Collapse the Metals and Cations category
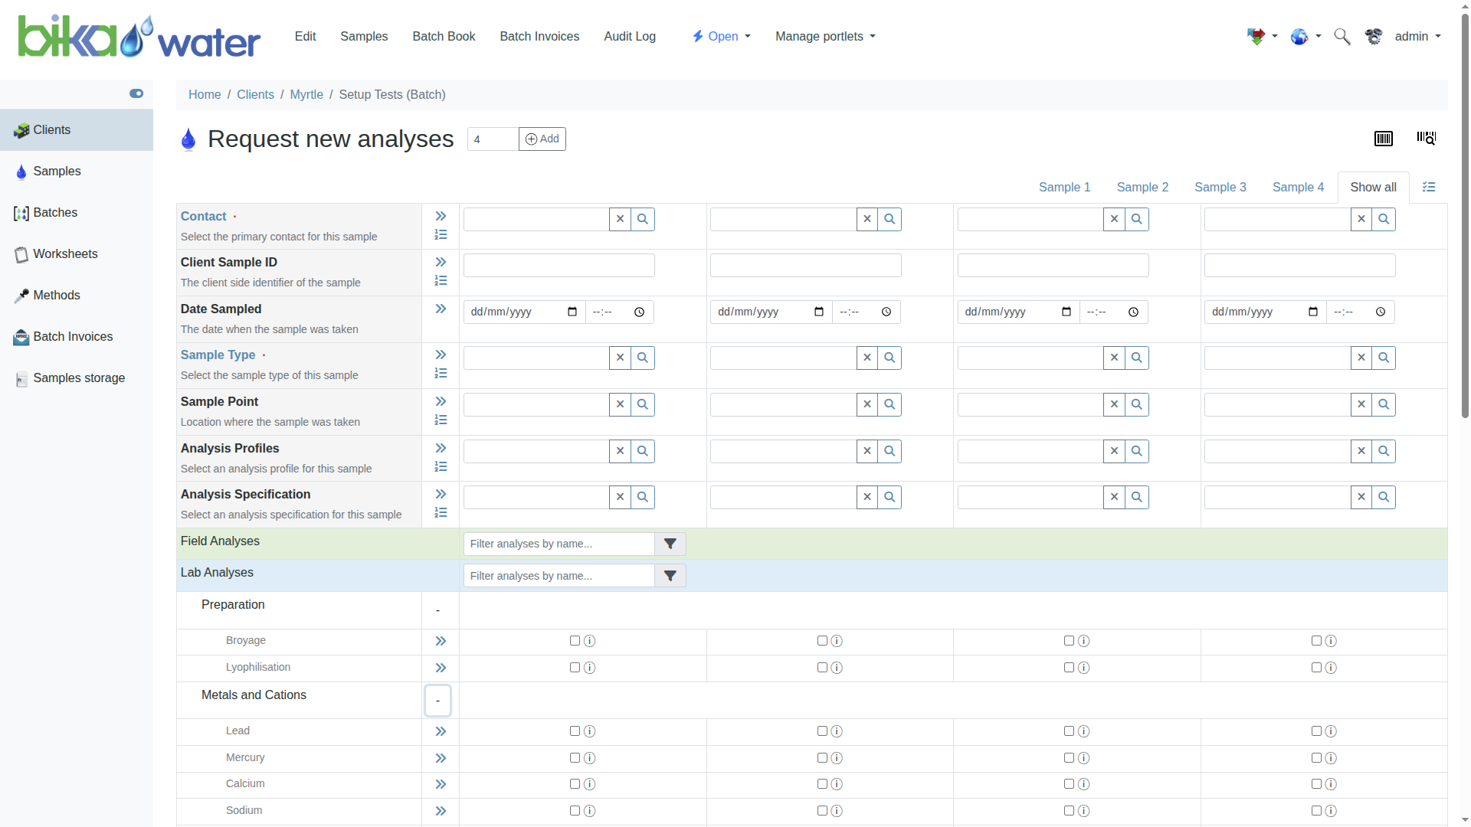This screenshot has height=827, width=1471. (x=437, y=701)
